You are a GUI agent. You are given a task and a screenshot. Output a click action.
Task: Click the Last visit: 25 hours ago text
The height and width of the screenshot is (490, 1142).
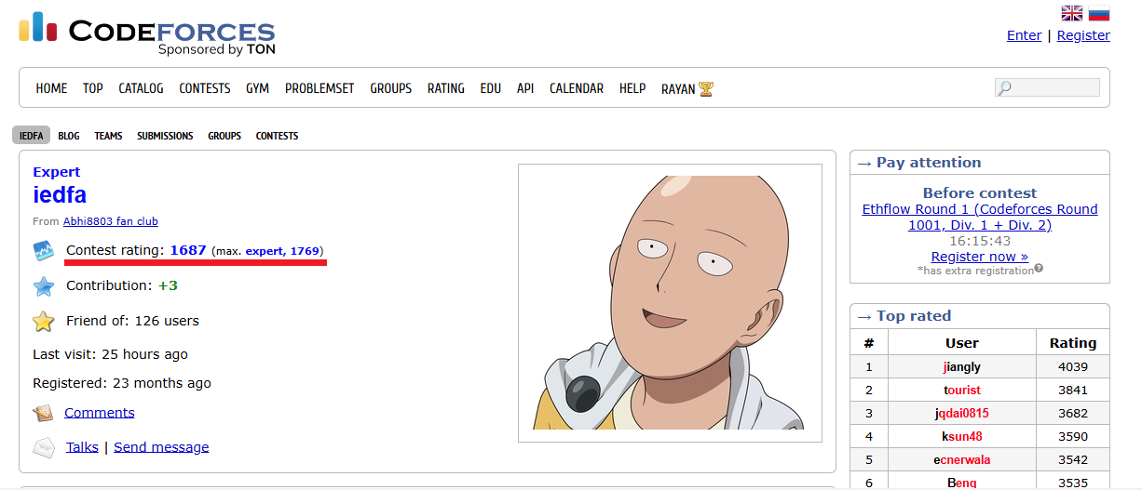point(110,354)
